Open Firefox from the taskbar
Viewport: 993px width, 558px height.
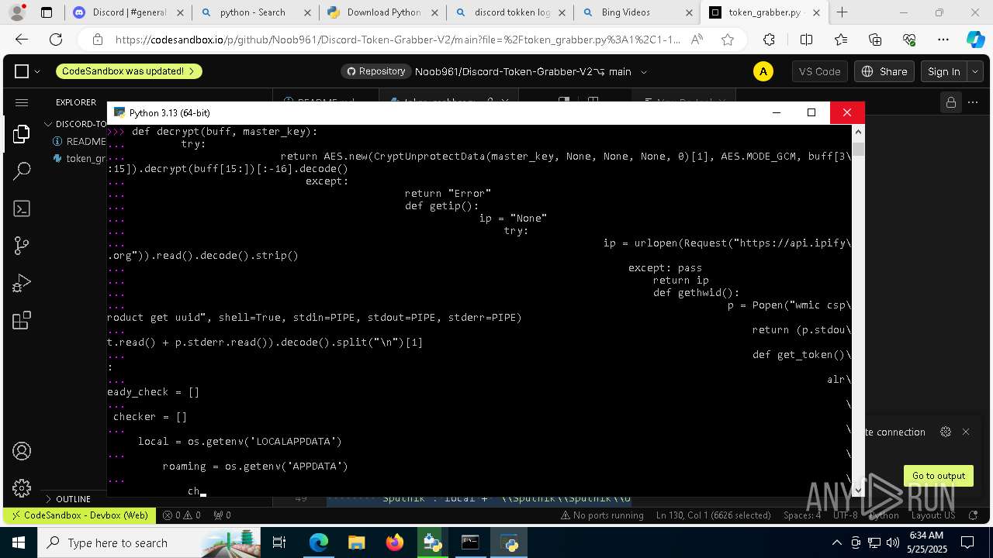pos(395,542)
